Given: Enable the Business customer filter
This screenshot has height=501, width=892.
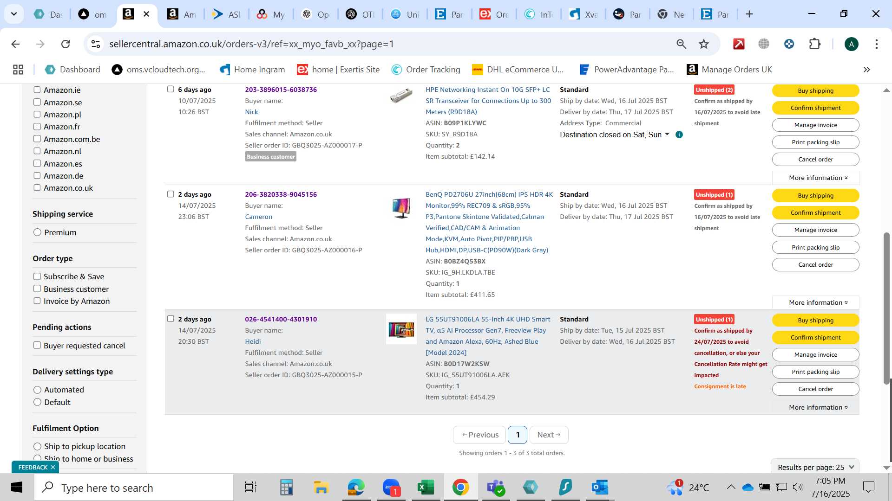Looking at the screenshot, I should point(37,289).
